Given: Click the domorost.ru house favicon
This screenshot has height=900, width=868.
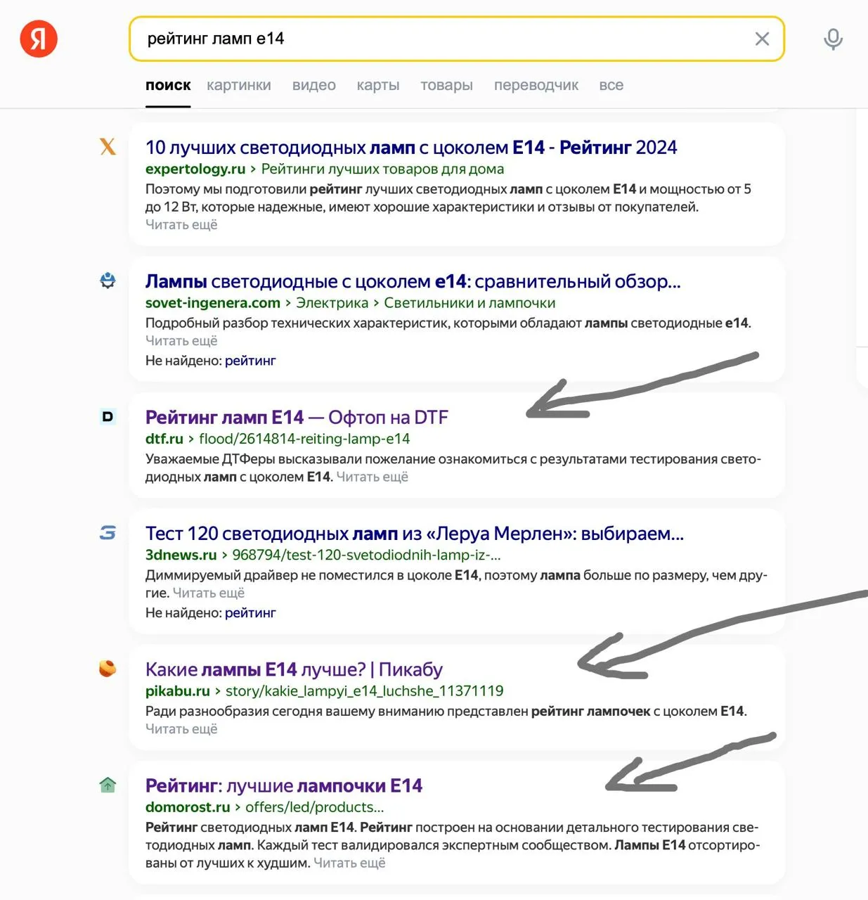Looking at the screenshot, I should tap(108, 785).
